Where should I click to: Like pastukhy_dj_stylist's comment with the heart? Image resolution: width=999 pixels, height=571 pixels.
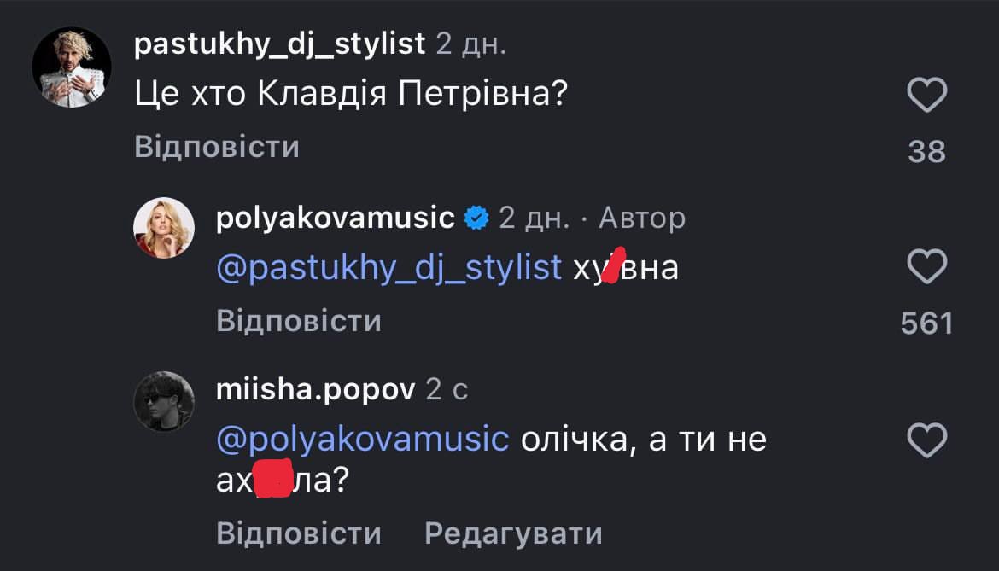click(926, 95)
